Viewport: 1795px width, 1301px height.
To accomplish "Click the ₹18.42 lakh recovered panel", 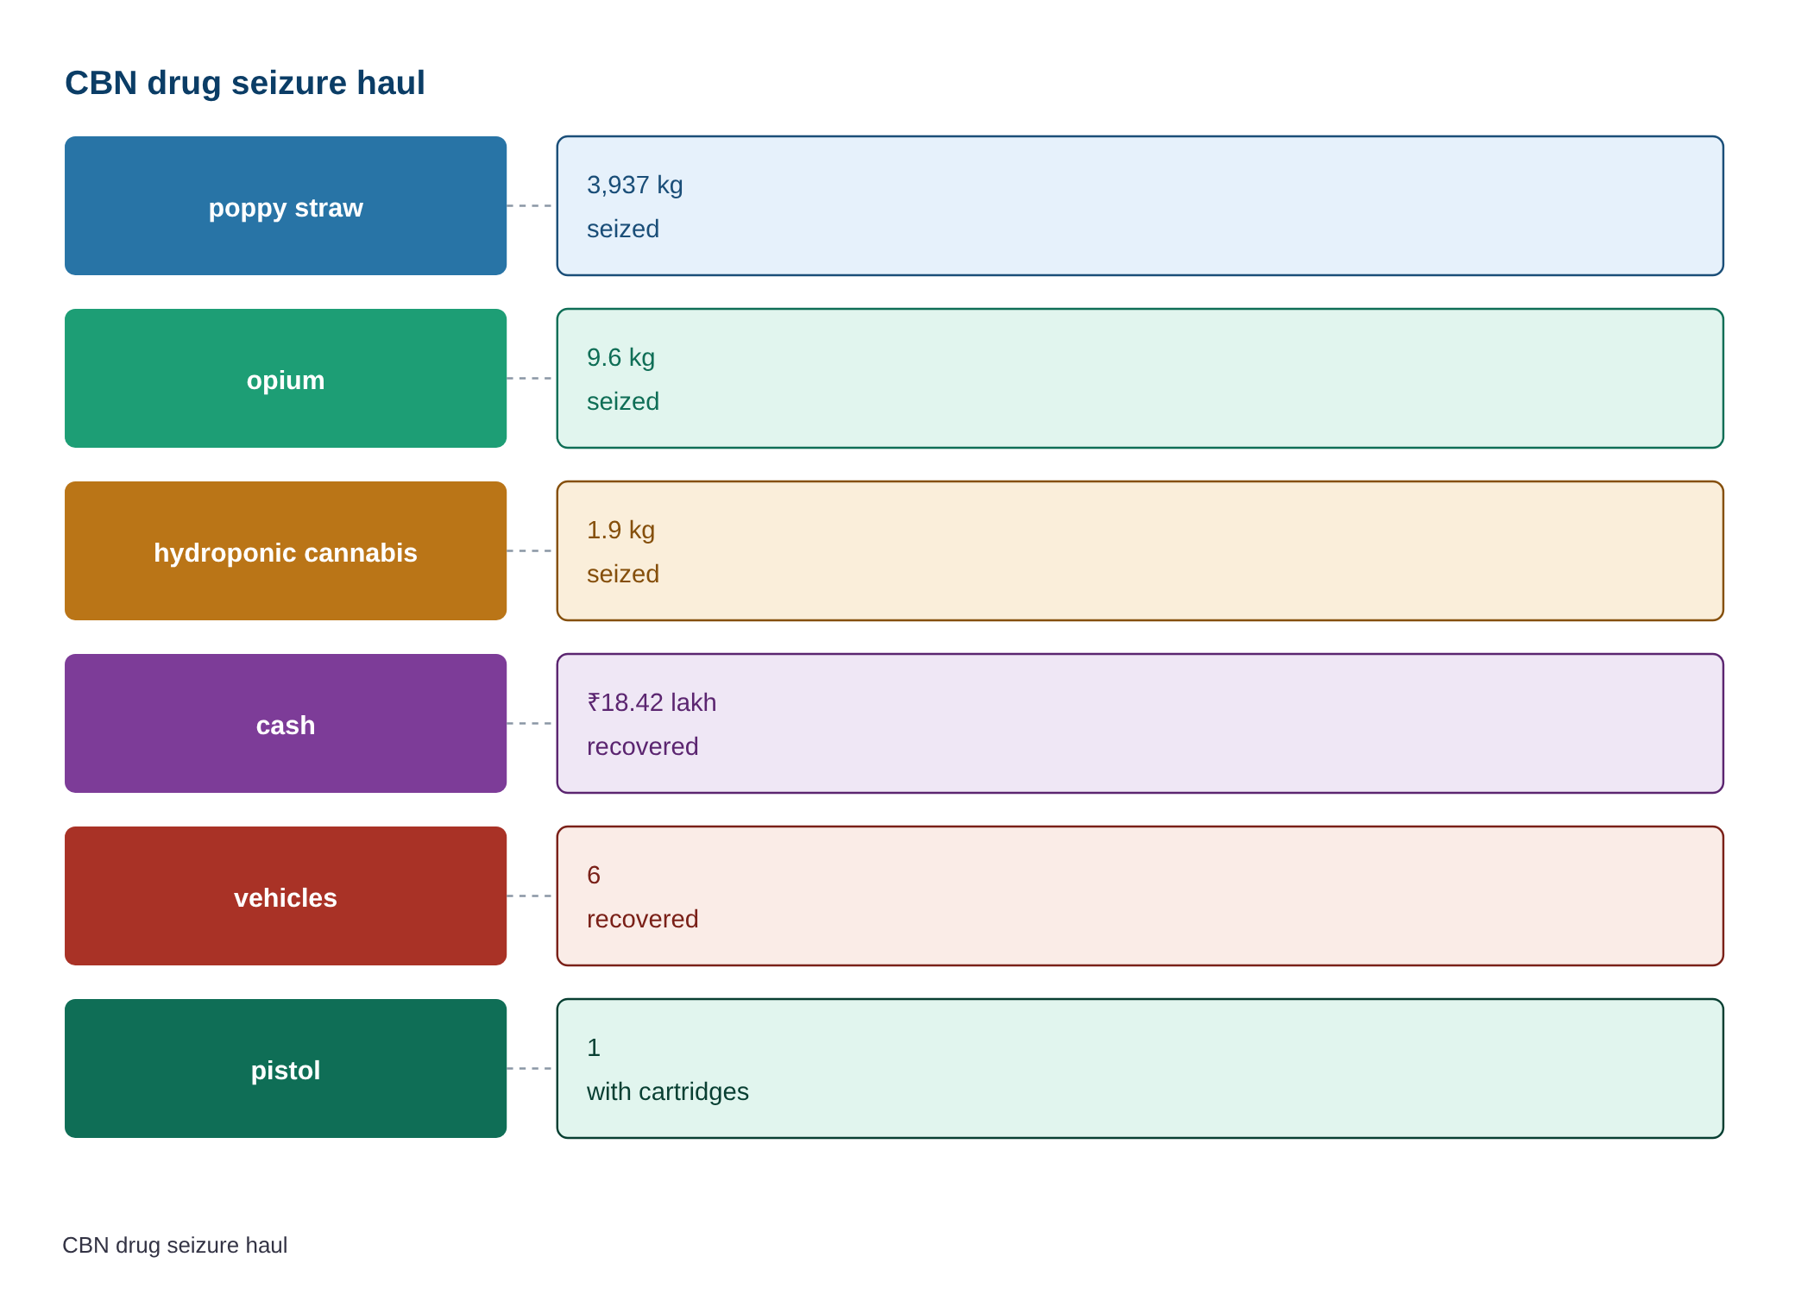I will pos(1140,723).
